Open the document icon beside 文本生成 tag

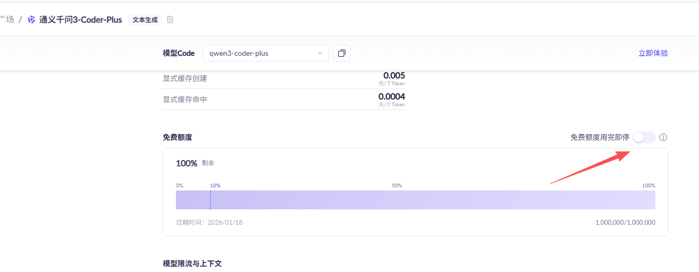click(x=170, y=20)
